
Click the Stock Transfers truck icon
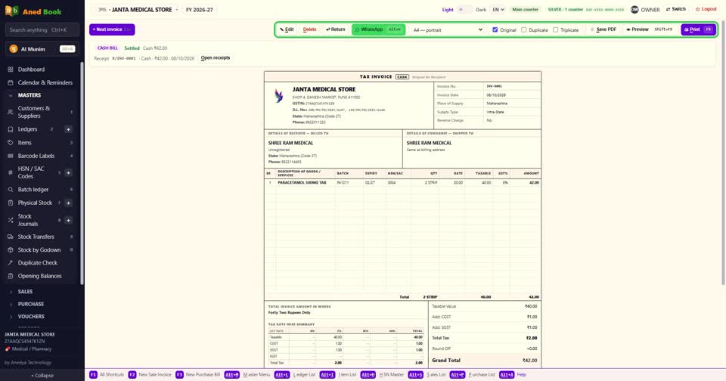pos(10,237)
